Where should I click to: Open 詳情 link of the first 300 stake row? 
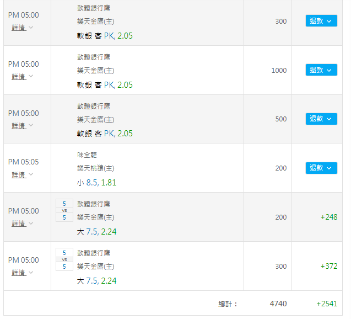(x=19, y=28)
